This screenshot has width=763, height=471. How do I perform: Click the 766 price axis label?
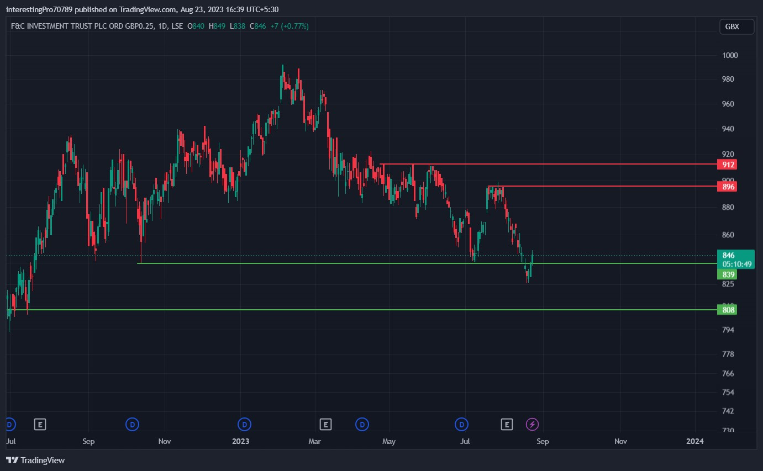coord(728,373)
